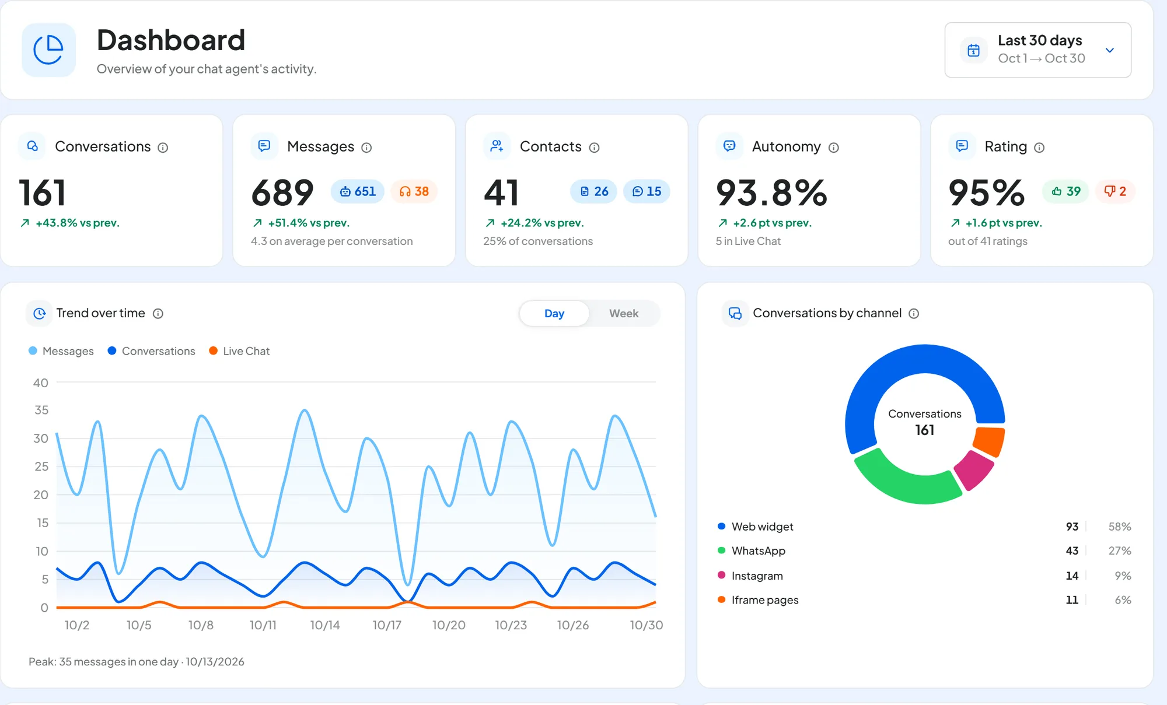Switch trend chart to Day view
This screenshot has width=1167, height=705.
tap(554, 314)
